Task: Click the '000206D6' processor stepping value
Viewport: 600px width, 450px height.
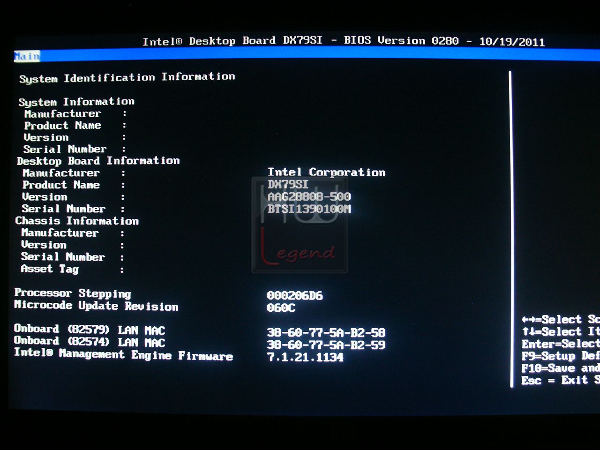Action: tap(295, 296)
